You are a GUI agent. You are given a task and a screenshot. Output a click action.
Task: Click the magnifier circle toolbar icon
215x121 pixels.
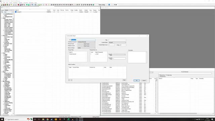click(44, 5)
